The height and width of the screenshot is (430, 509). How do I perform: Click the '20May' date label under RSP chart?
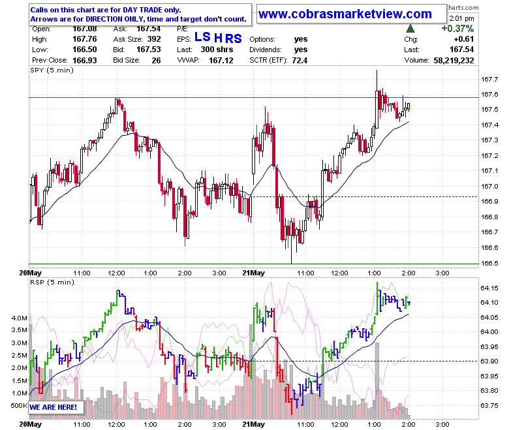coord(31,424)
